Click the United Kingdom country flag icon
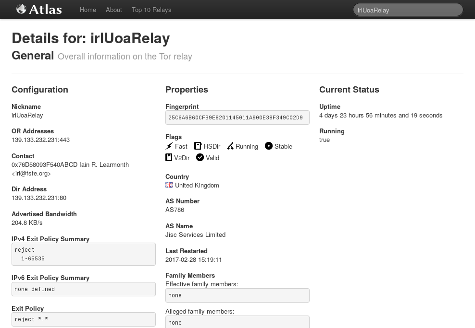This screenshot has height=328, width=475. click(x=169, y=185)
